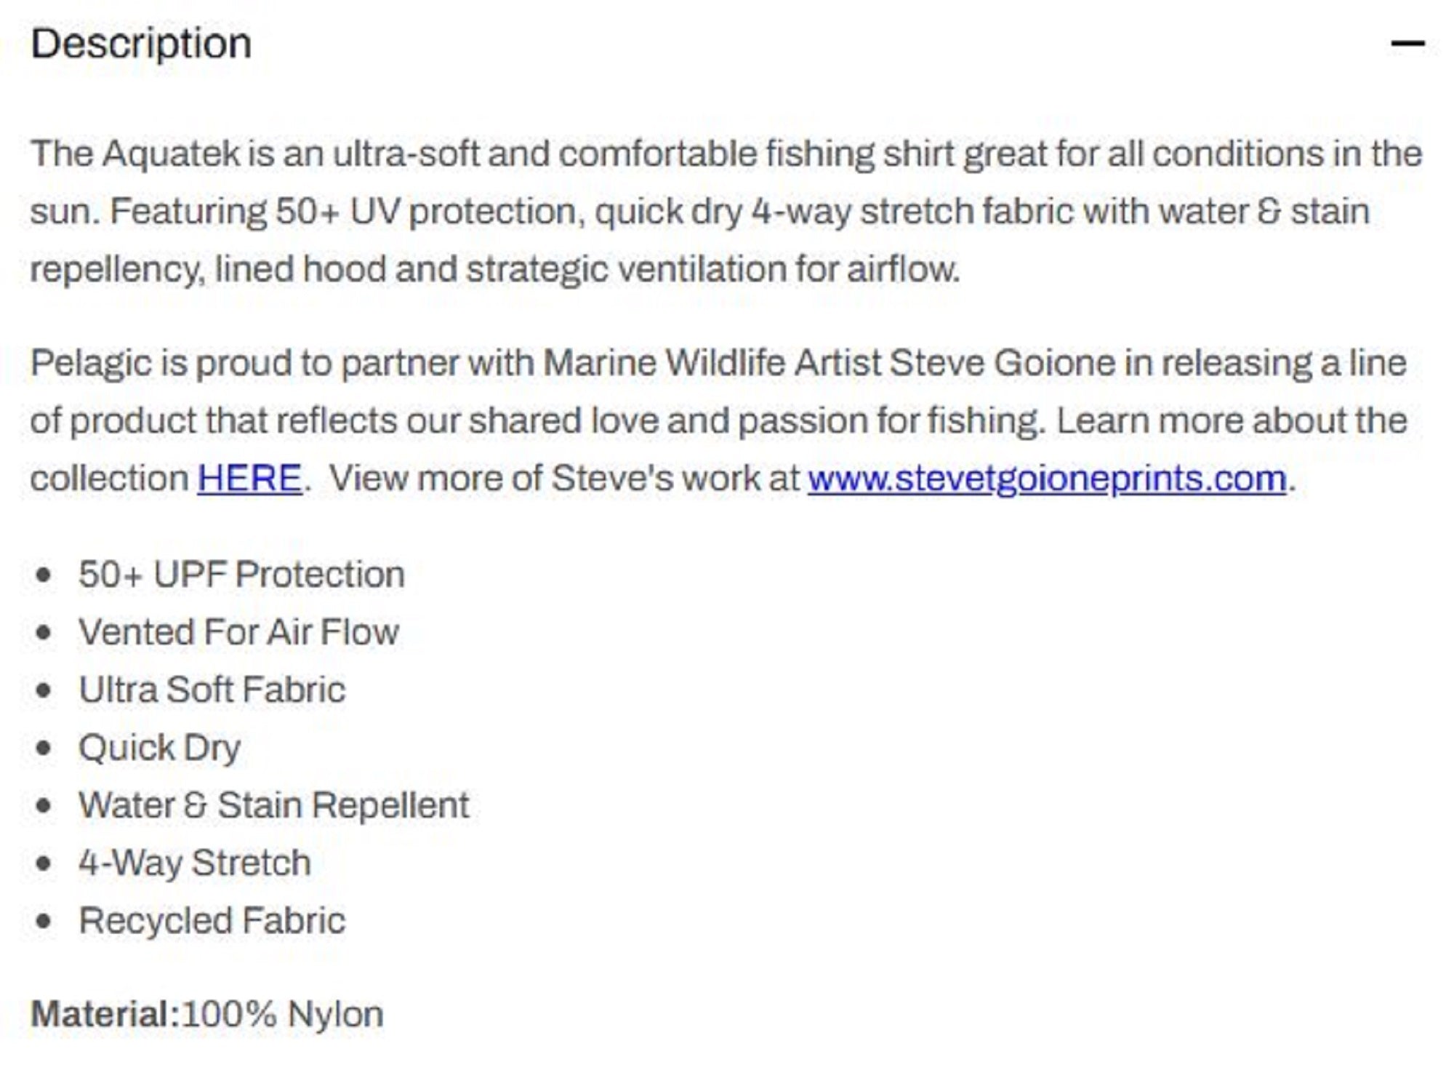Visit www.stevetgoioneprints.com link
The height and width of the screenshot is (1070, 1454).
[1047, 479]
